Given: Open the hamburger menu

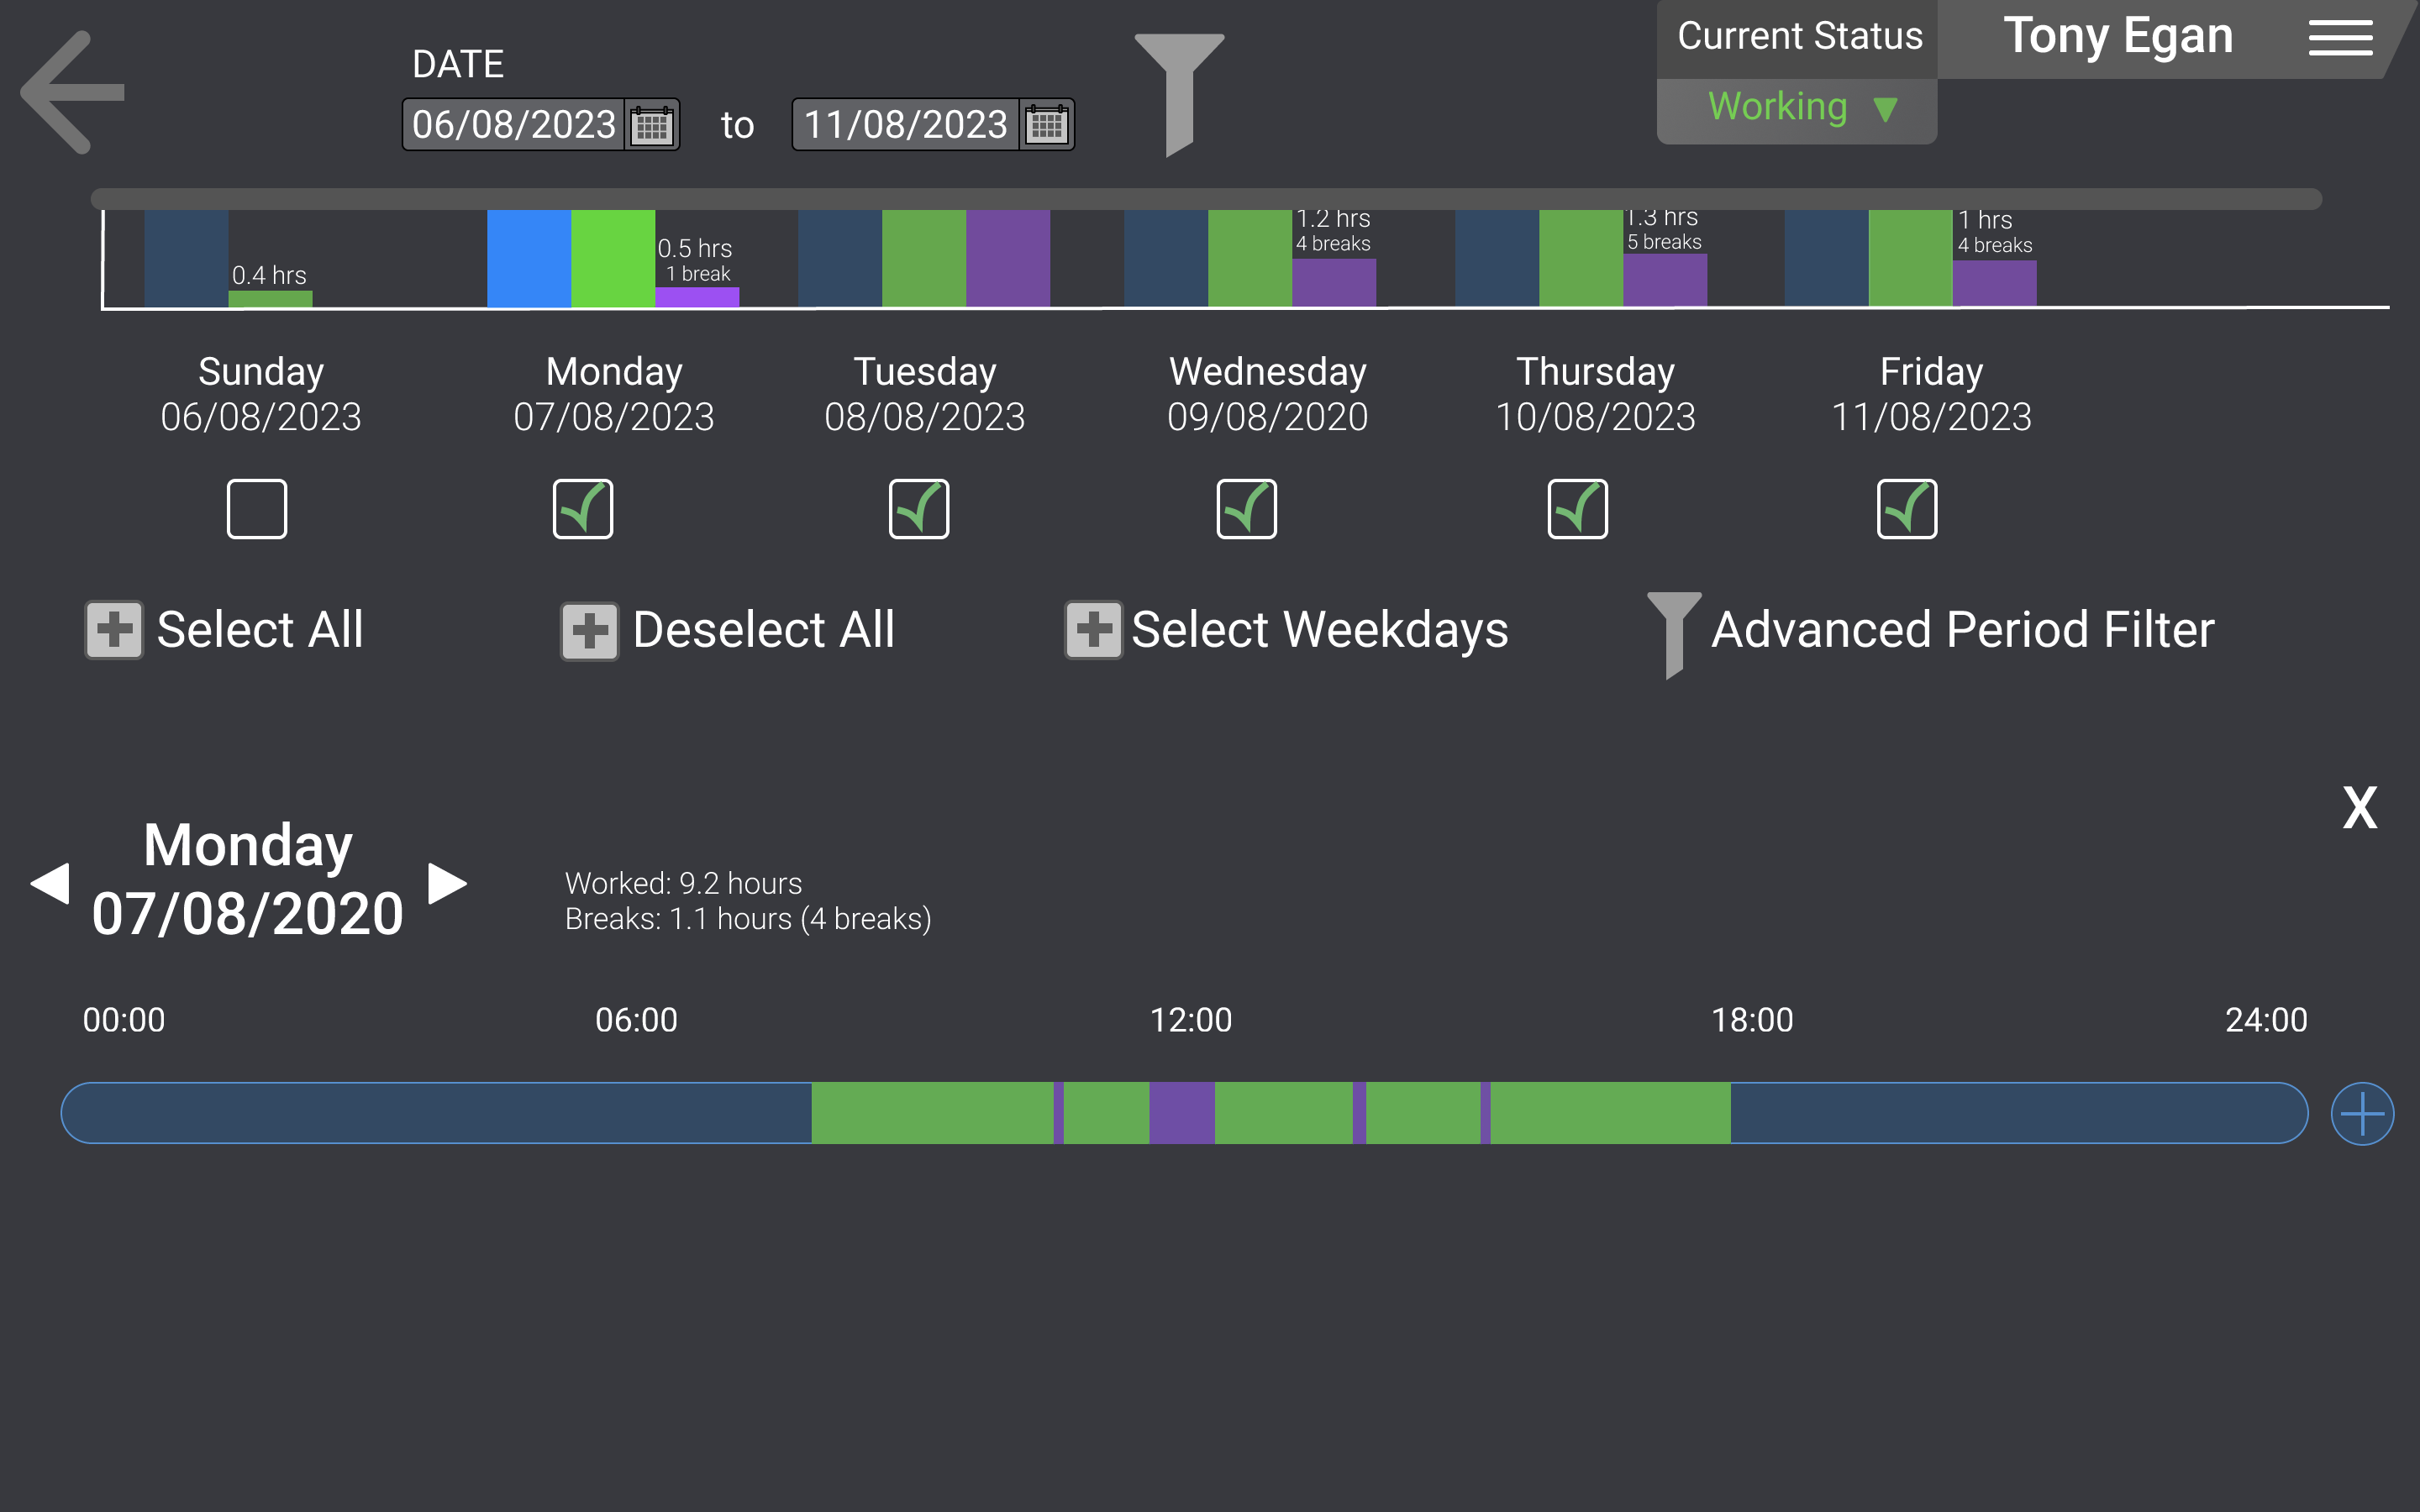Looking at the screenshot, I should (2340, 38).
